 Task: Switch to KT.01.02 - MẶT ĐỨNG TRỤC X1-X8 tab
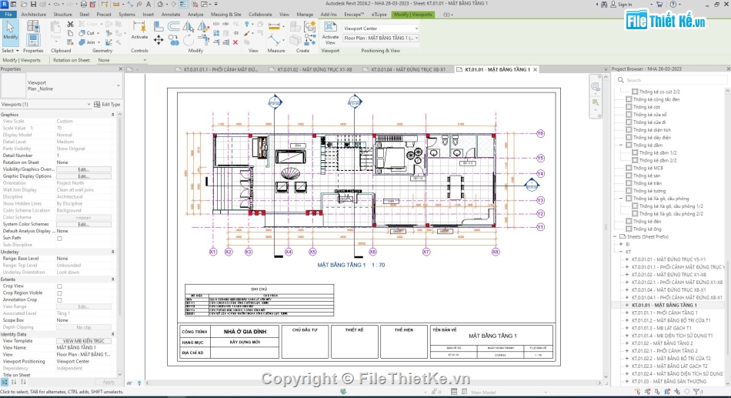click(311, 69)
